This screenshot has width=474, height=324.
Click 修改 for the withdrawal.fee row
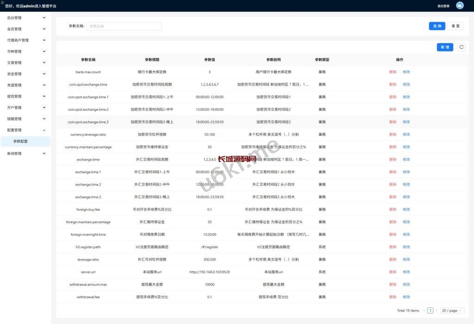coord(406,297)
